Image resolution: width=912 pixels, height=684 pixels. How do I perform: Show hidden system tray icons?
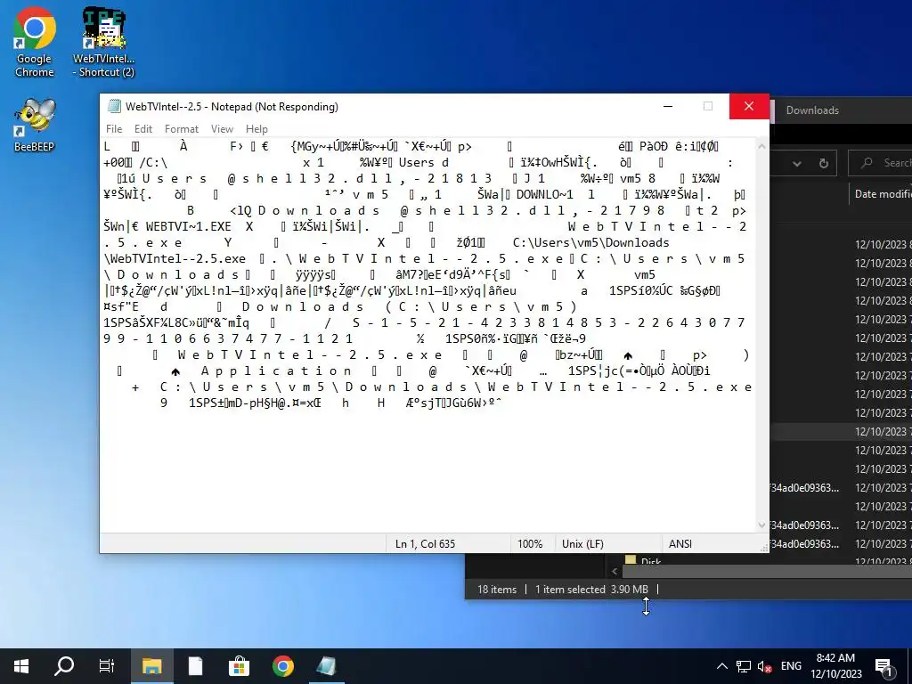(x=721, y=666)
